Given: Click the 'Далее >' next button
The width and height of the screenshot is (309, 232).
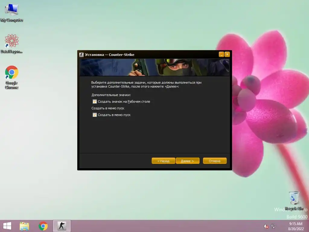Looking at the screenshot, I should point(187,161).
